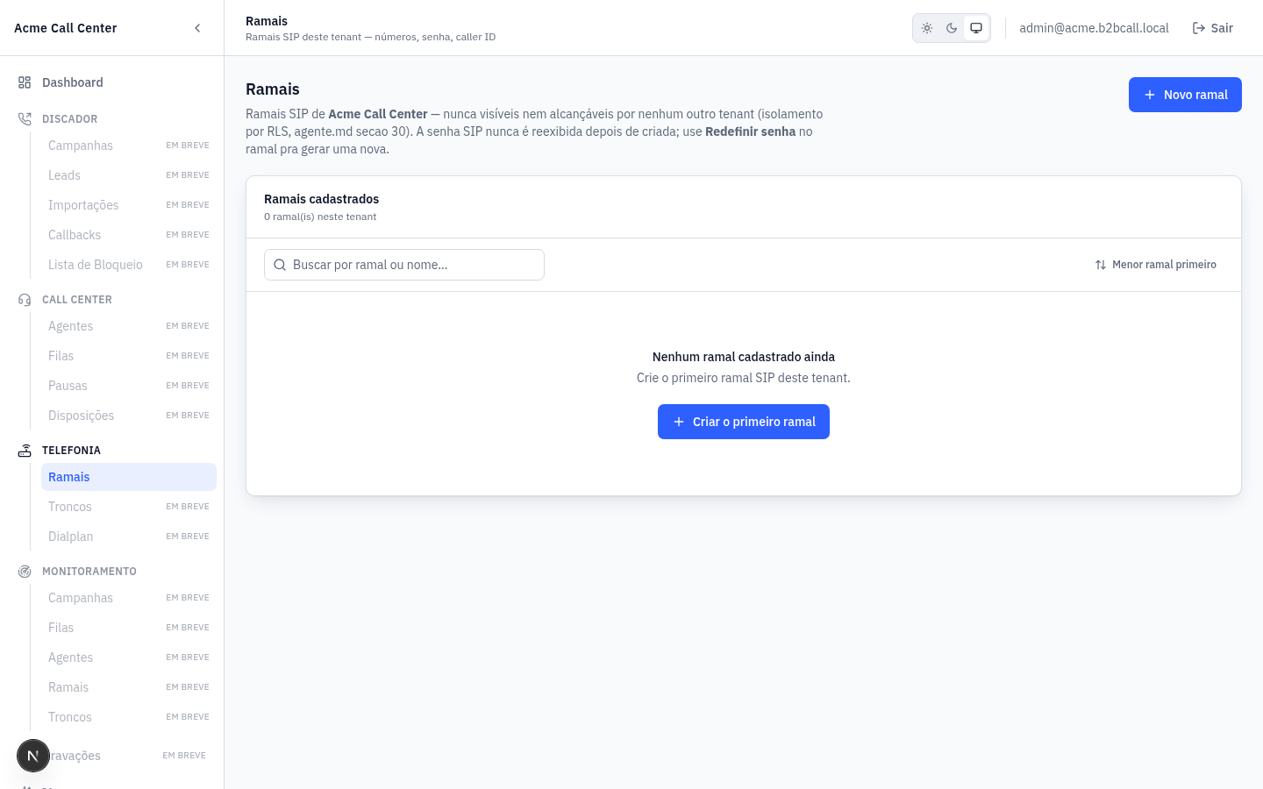Open Dashboard in the sidebar

pyautogui.click(x=112, y=82)
